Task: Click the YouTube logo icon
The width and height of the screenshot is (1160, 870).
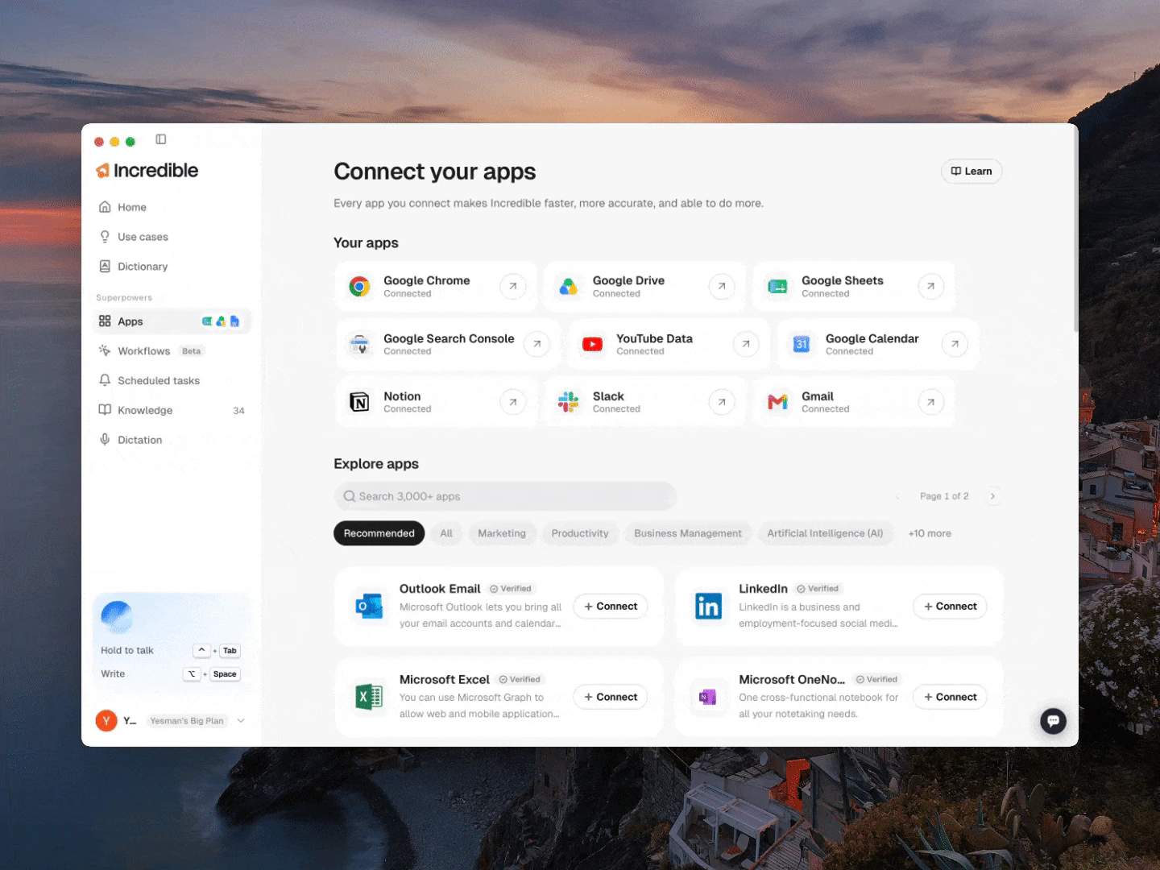Action: click(x=592, y=345)
